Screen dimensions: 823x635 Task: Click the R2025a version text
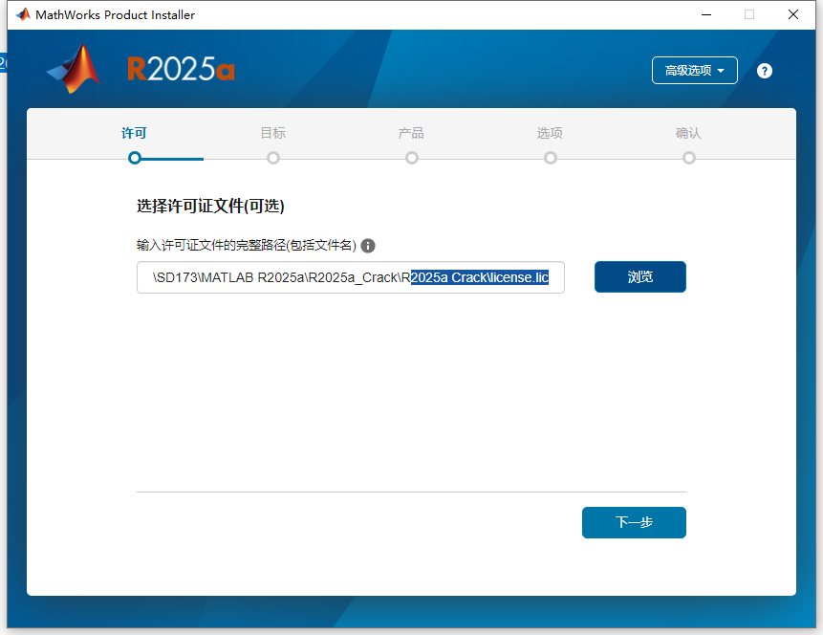click(x=181, y=69)
